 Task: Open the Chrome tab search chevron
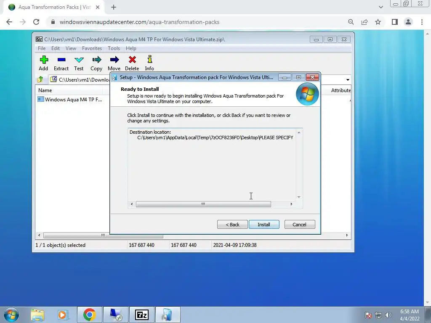coord(380,7)
